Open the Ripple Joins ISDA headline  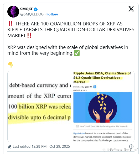point(102,78)
